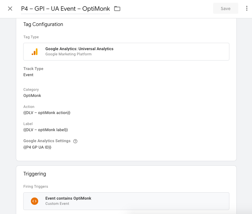Click the orange Custom Event trigger icon
Viewport: 252px width, 214px height.
[35, 201]
